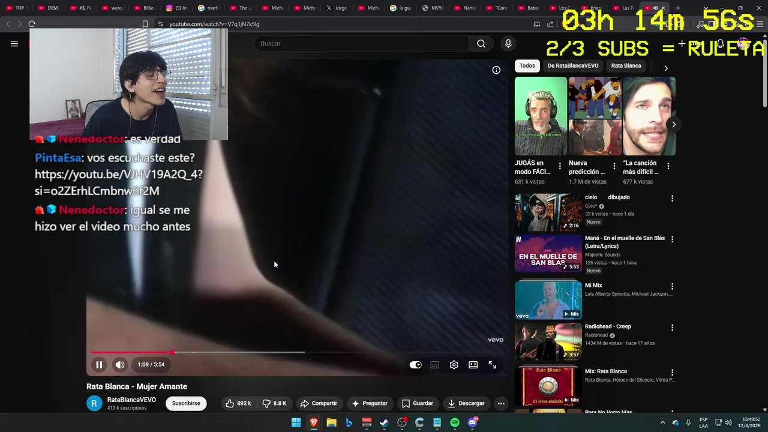768x432 pixels.
Task: Open options for cielo dibujado video
Action: (x=672, y=198)
